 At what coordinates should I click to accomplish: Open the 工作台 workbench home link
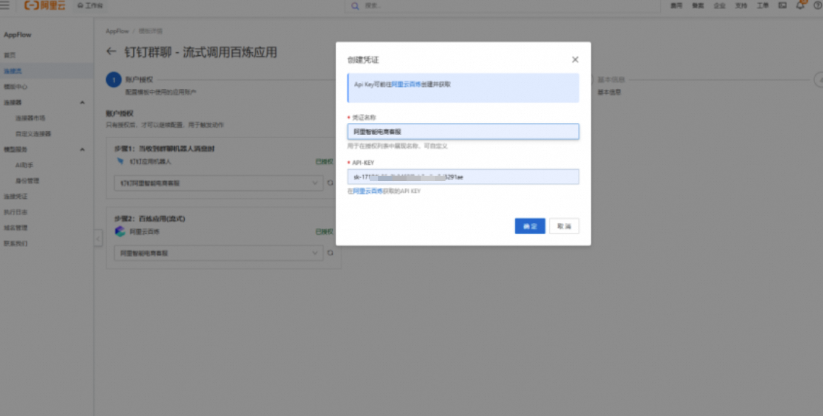pos(90,5)
